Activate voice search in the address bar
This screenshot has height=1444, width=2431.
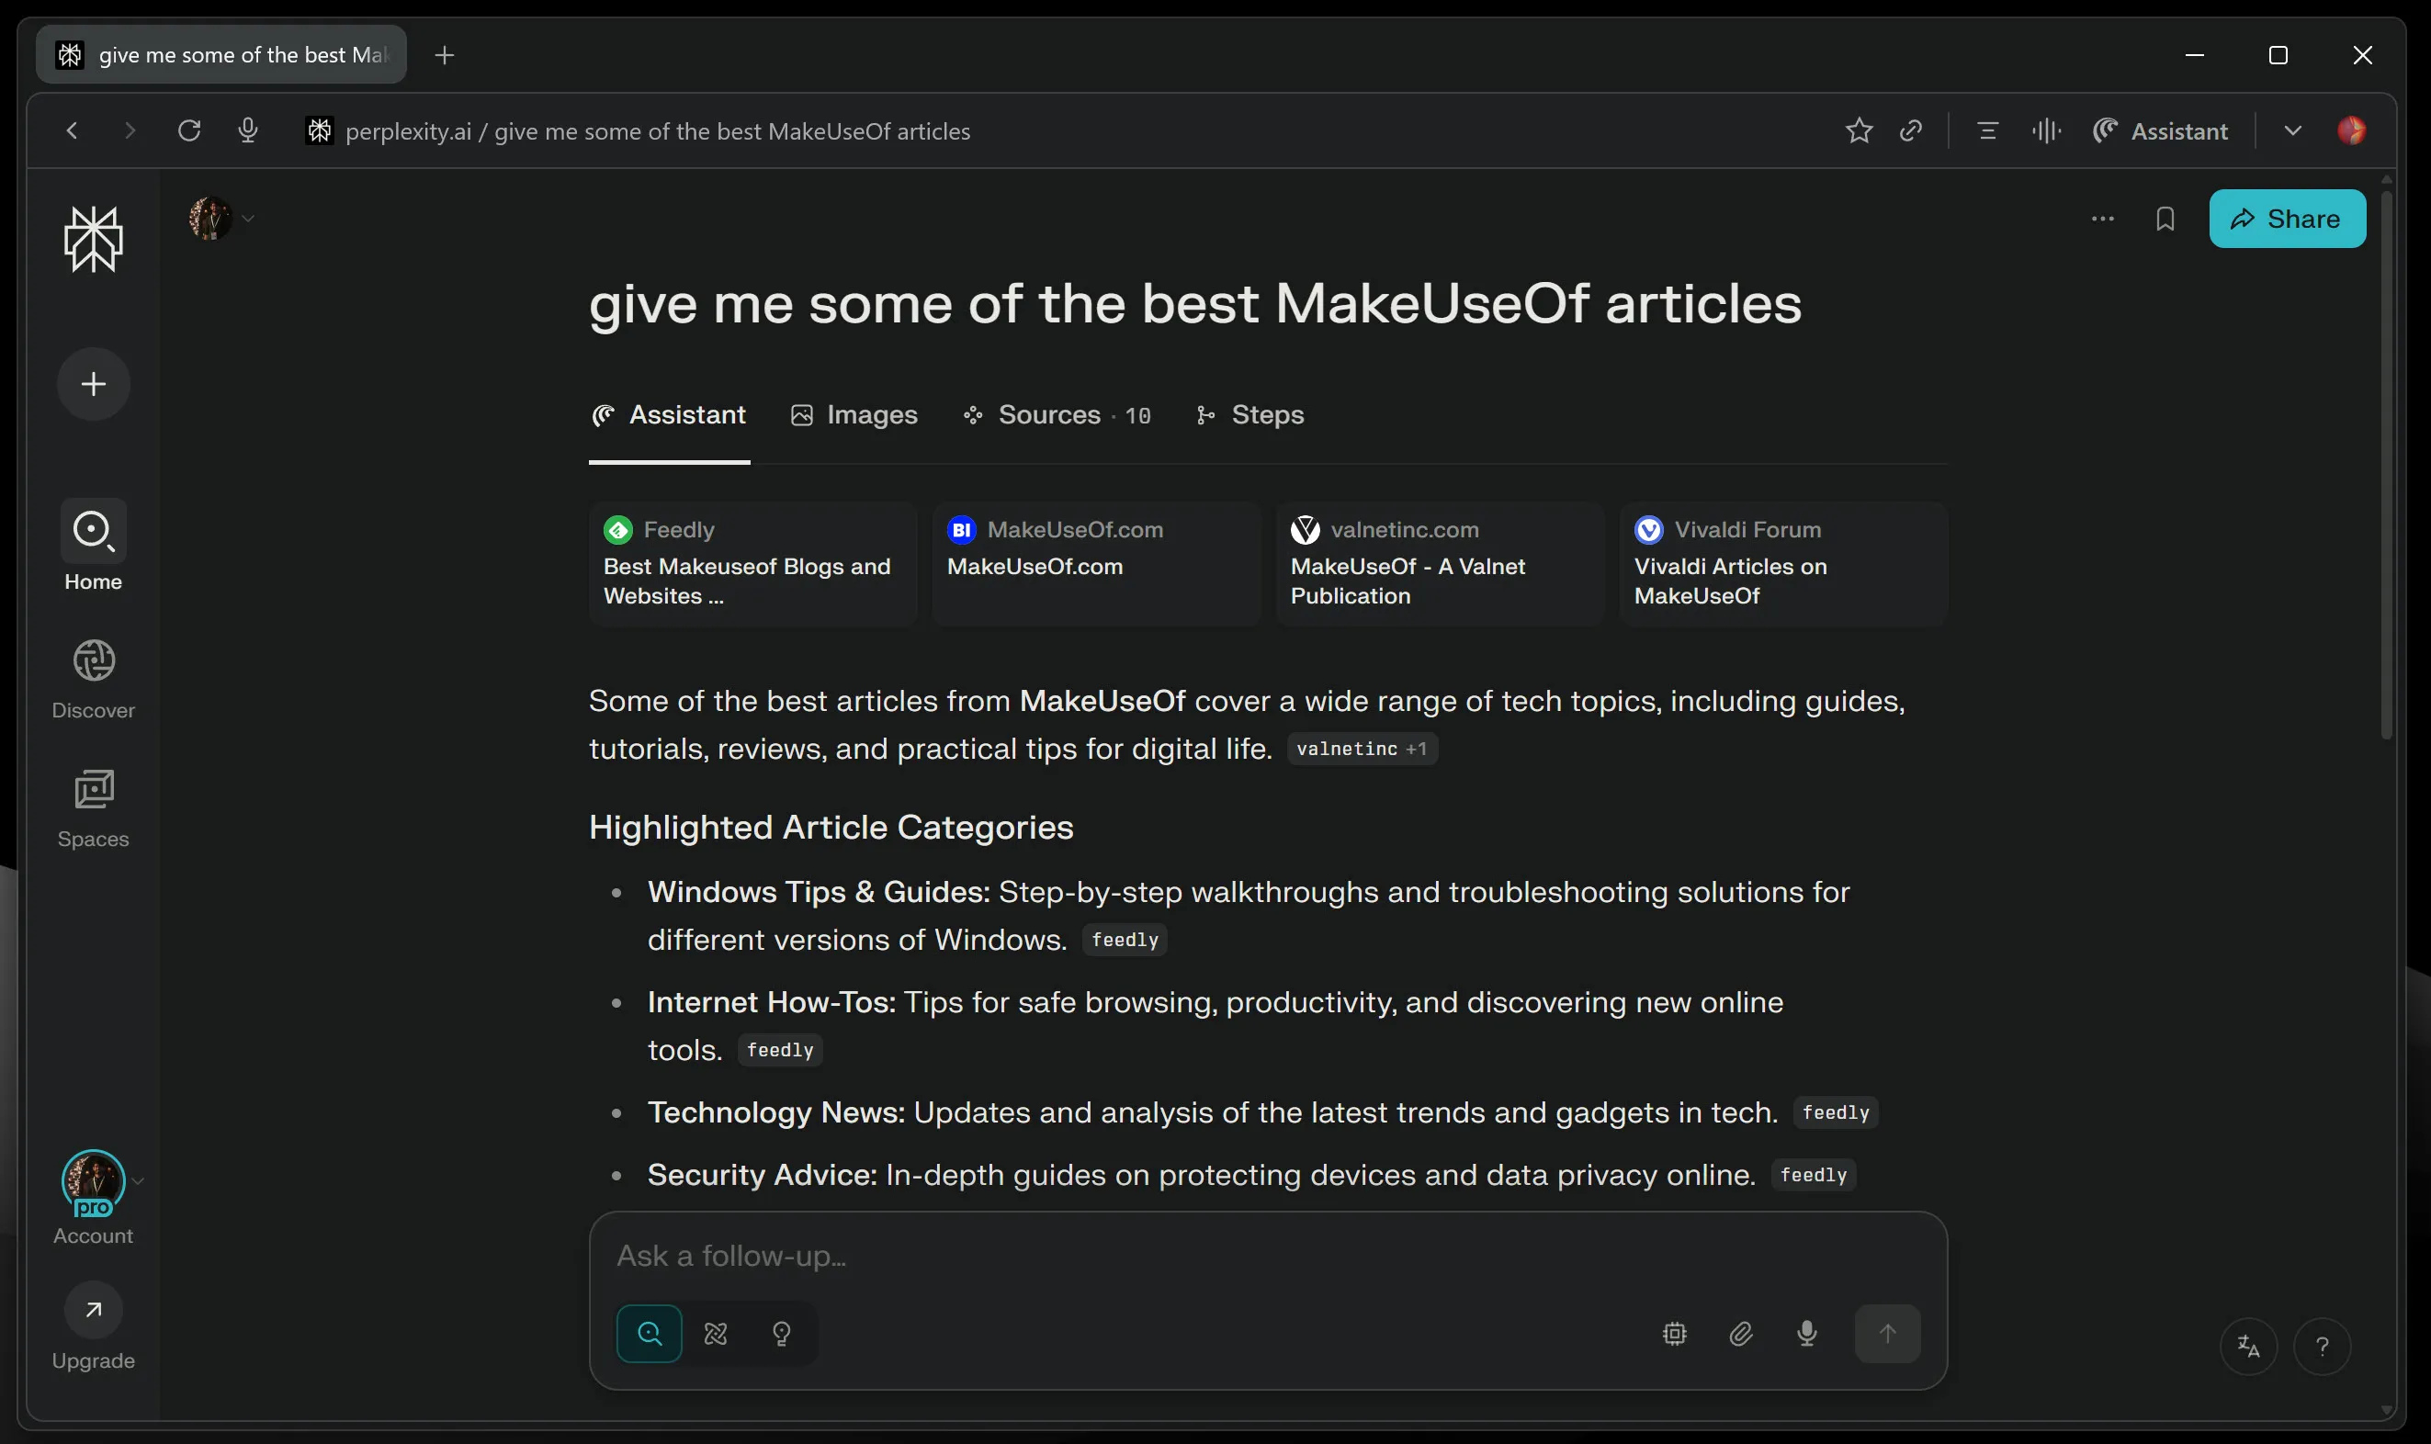[248, 130]
